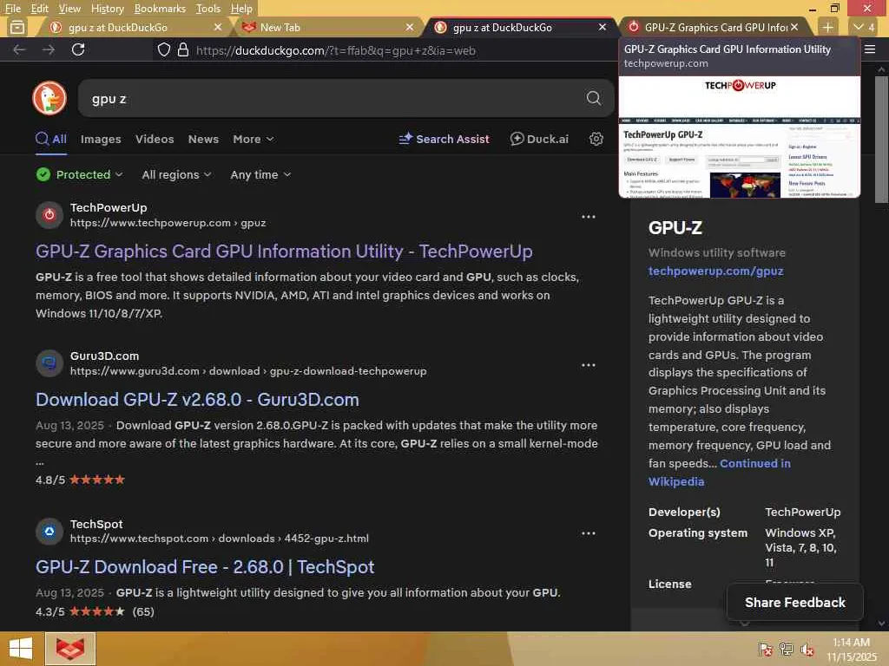This screenshot has width=889, height=666.
Task: Click the page vertical scrollbar thumb
Action: pos(880,140)
